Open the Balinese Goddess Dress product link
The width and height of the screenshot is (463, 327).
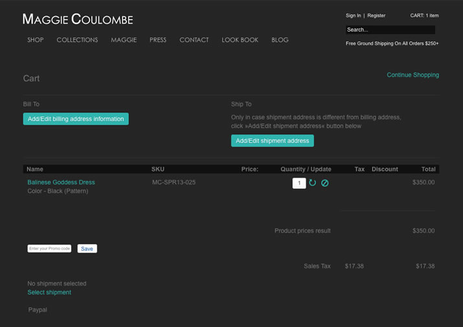point(61,182)
